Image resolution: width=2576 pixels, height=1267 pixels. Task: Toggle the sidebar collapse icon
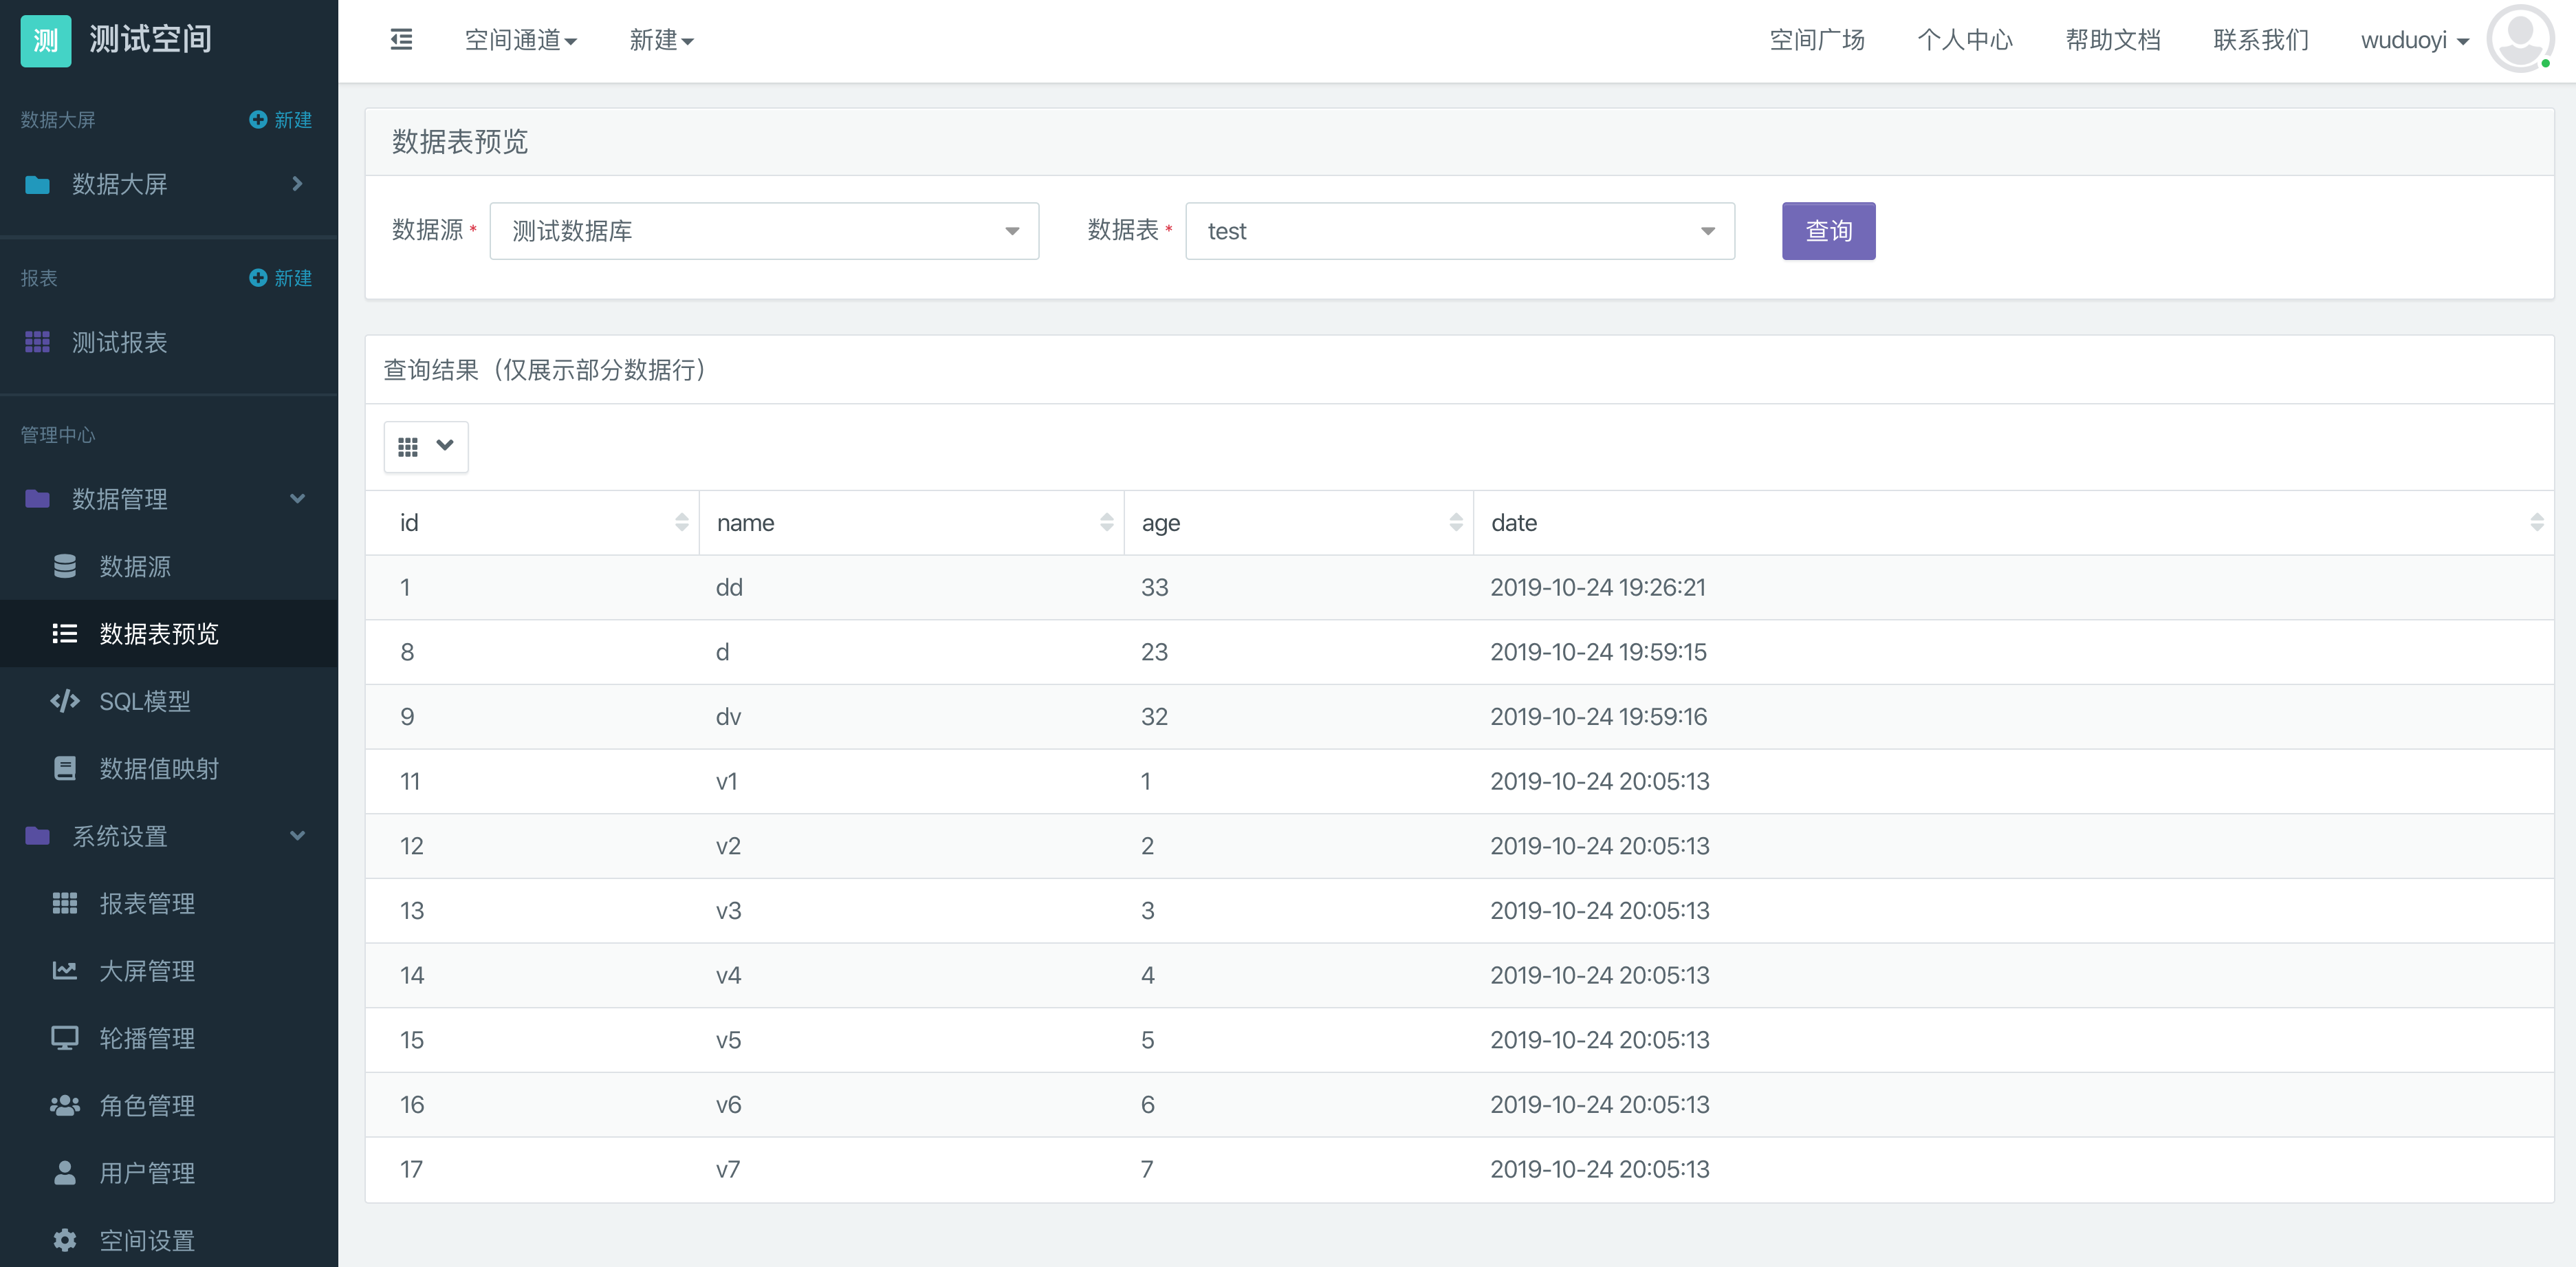(401, 40)
